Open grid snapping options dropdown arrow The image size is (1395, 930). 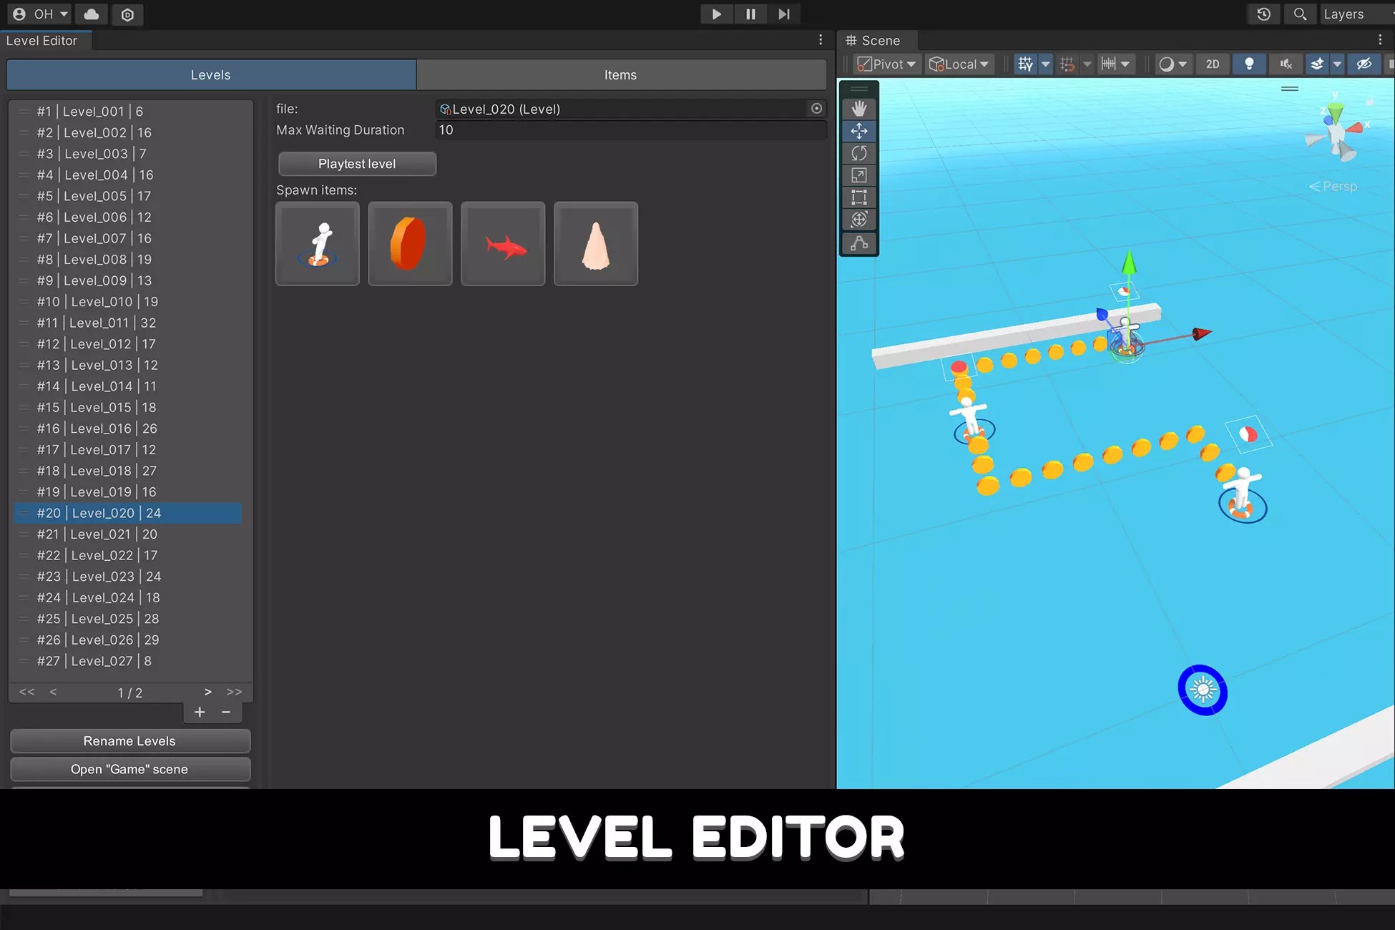1087,64
